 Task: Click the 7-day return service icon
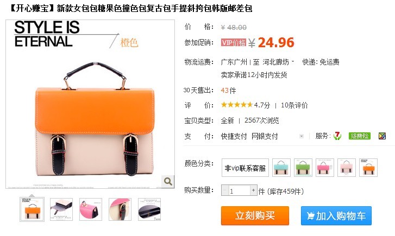[337, 136]
